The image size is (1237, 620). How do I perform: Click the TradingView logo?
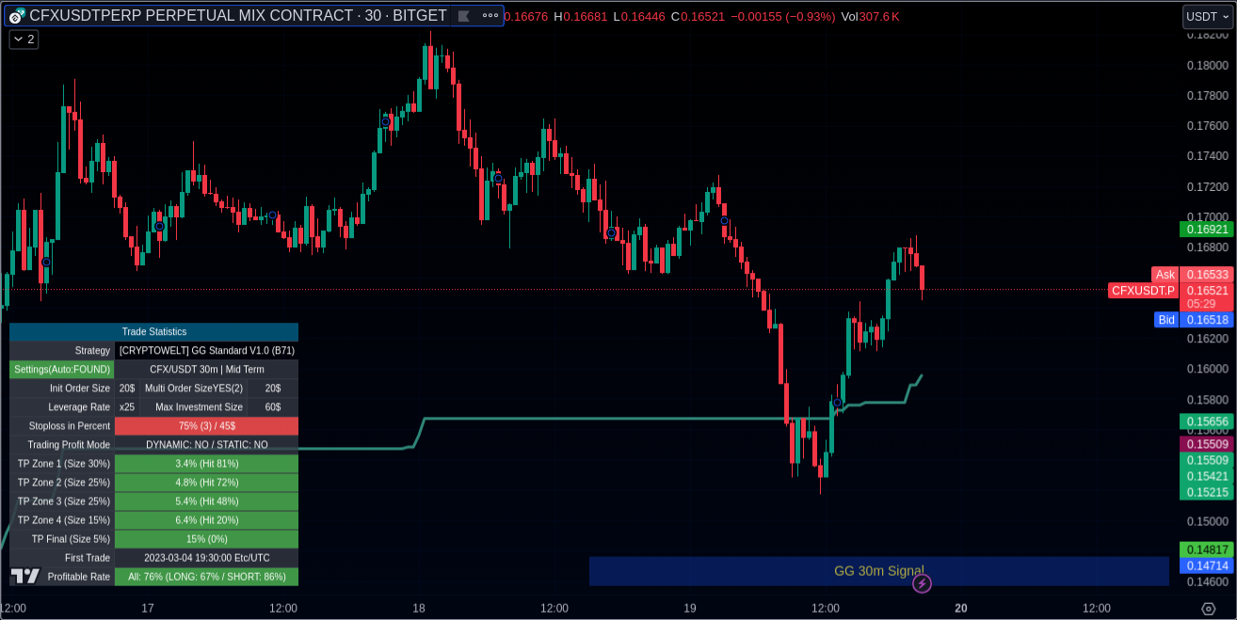click(x=25, y=576)
